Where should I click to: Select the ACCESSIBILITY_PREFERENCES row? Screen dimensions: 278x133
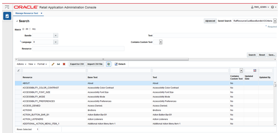(144, 101)
